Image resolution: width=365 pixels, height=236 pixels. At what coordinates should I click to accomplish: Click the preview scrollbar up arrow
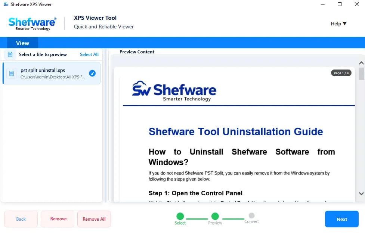(x=361, y=63)
